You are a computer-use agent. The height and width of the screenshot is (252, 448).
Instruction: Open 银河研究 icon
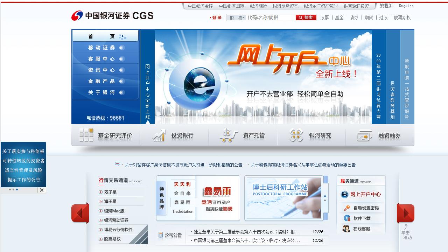[297, 135]
